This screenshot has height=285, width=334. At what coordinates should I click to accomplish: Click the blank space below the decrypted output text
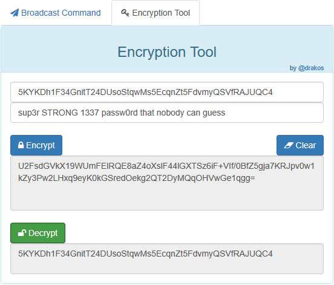167,266
